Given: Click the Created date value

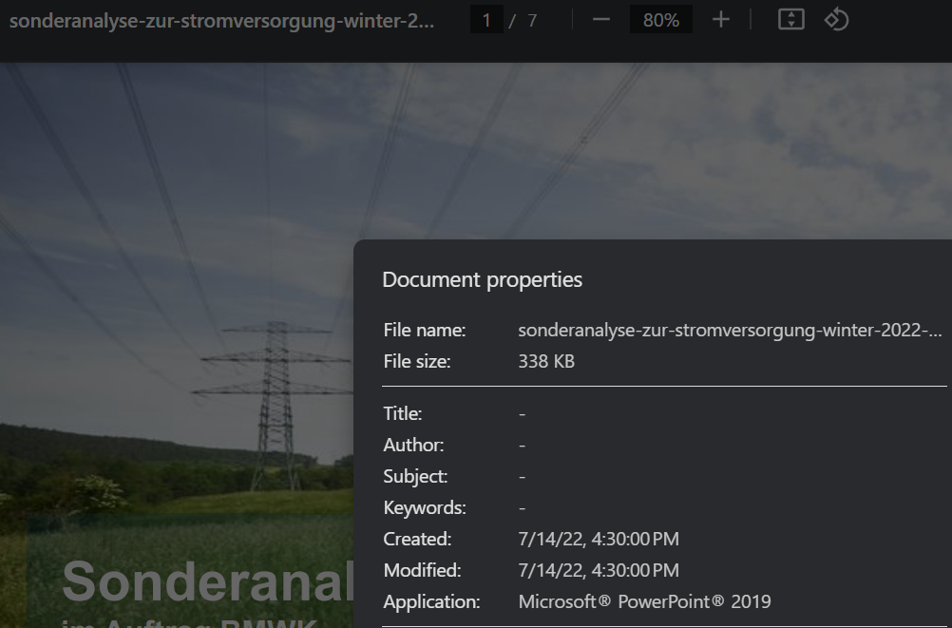Looking at the screenshot, I should point(599,540).
